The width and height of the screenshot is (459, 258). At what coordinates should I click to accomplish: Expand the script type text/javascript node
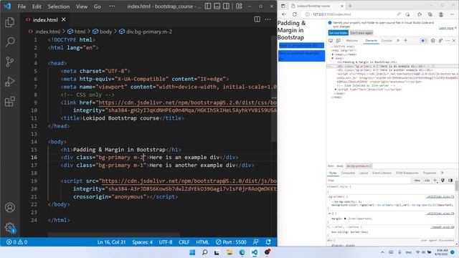point(336,89)
